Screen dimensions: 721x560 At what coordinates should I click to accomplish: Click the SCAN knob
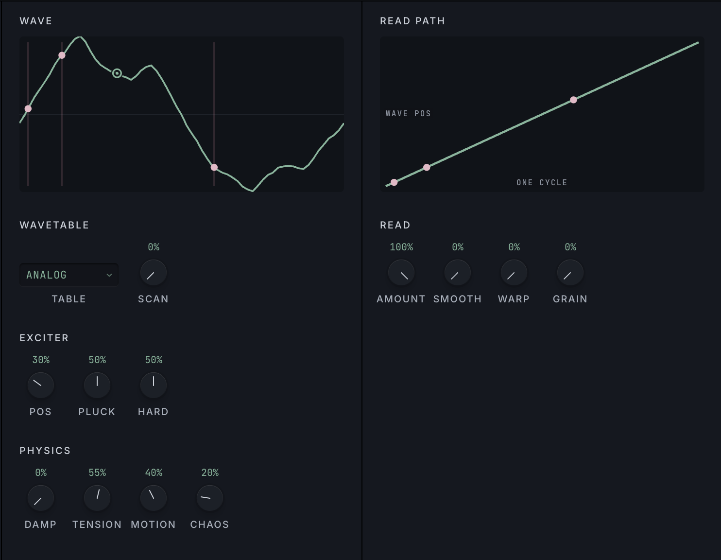tap(154, 273)
